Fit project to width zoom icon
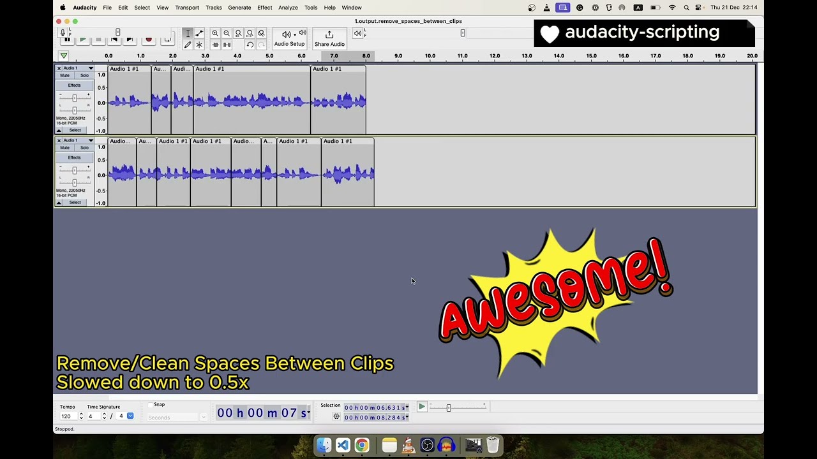 [250, 33]
